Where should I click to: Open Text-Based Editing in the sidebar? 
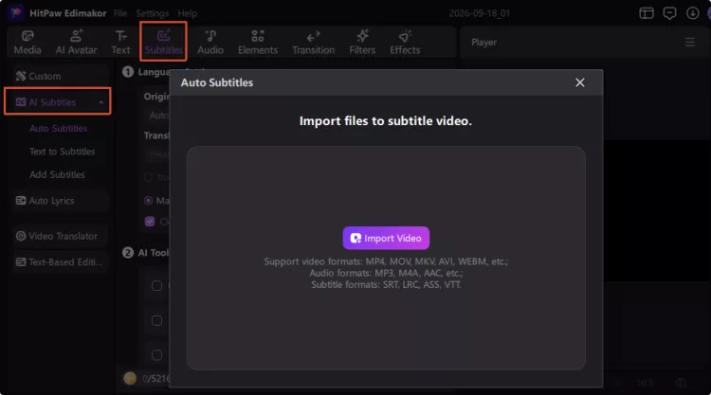[x=60, y=261]
